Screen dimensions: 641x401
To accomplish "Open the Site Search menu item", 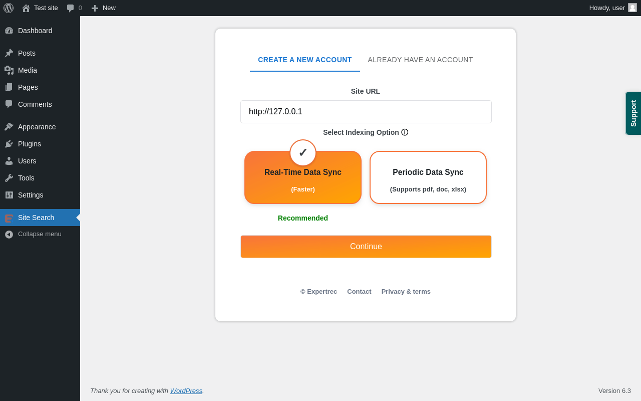I will coord(40,218).
